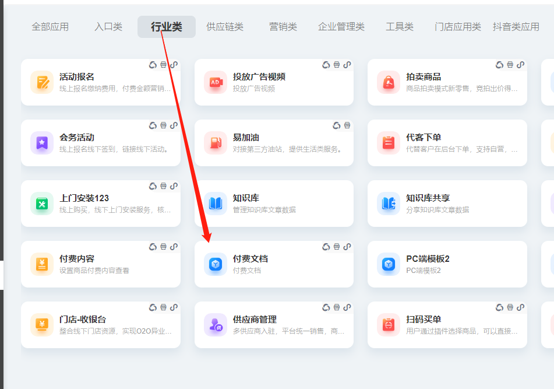Click link icon on 活动报名 card
The height and width of the screenshot is (389, 554).
click(174, 65)
